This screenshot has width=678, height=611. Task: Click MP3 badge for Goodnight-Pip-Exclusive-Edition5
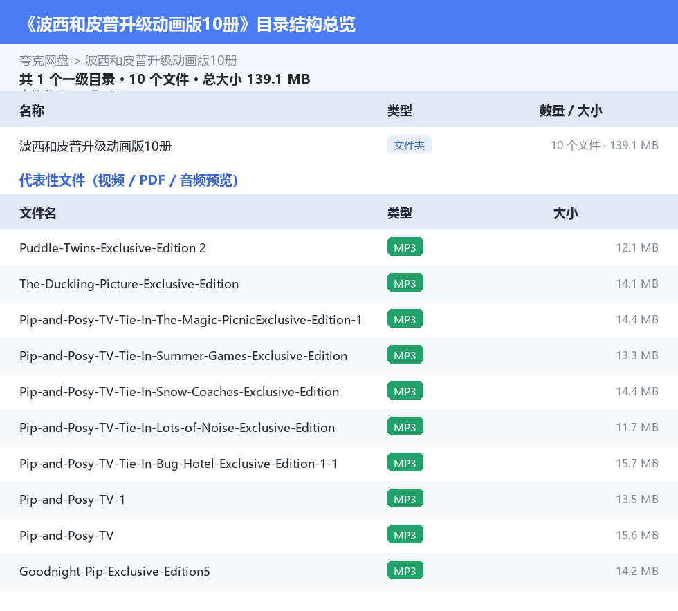[x=405, y=570]
